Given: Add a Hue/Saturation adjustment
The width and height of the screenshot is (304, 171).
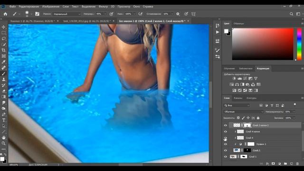Looking at the screenshot, I should pyautogui.click(x=231, y=85).
